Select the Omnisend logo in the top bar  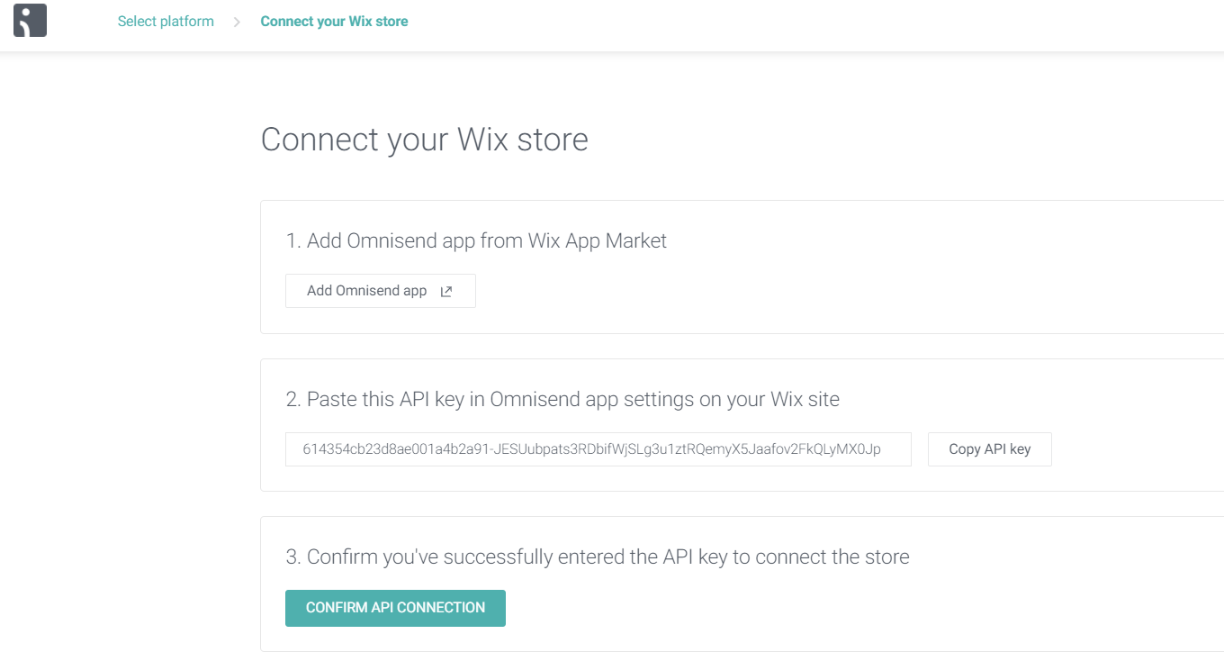pyautogui.click(x=30, y=20)
